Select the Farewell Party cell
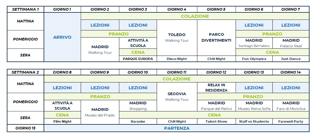 [291, 121]
